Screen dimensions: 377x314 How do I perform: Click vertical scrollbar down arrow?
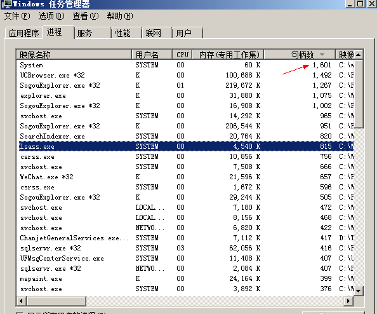[x=358, y=291]
